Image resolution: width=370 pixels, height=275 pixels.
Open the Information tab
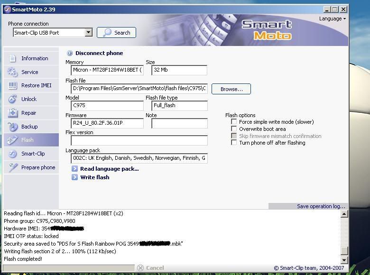pyautogui.click(x=31, y=58)
